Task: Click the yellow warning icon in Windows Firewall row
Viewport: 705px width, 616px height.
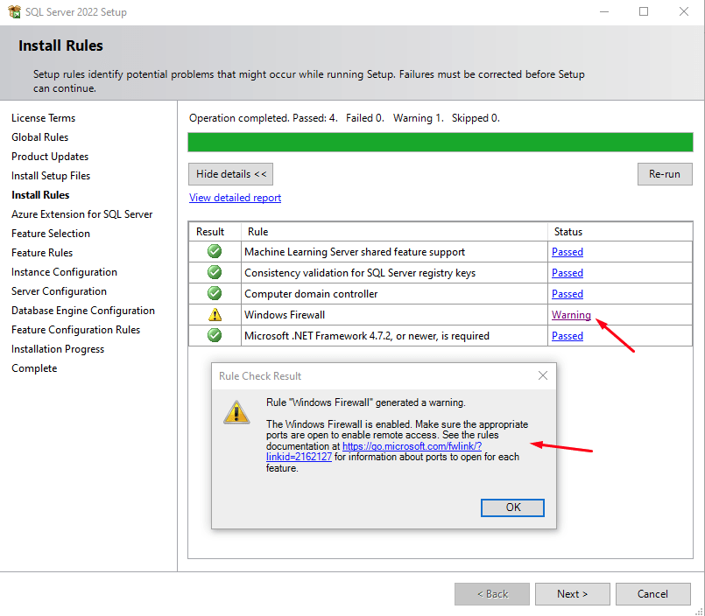Action: point(215,314)
